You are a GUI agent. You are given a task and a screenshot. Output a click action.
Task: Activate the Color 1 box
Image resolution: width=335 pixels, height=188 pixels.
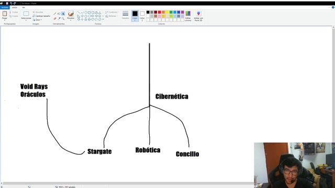pyautogui.click(x=135, y=16)
